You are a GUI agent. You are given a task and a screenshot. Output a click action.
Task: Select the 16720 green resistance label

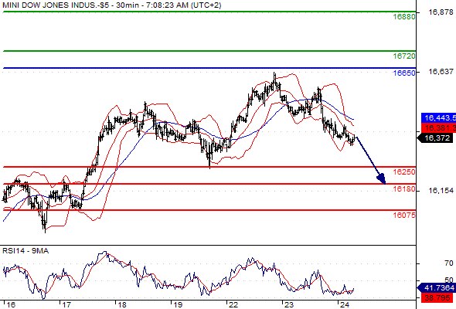click(x=404, y=56)
